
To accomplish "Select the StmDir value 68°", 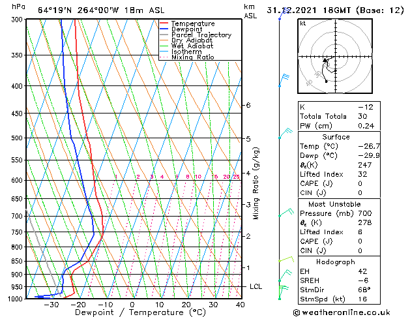I will click(x=364, y=290).
